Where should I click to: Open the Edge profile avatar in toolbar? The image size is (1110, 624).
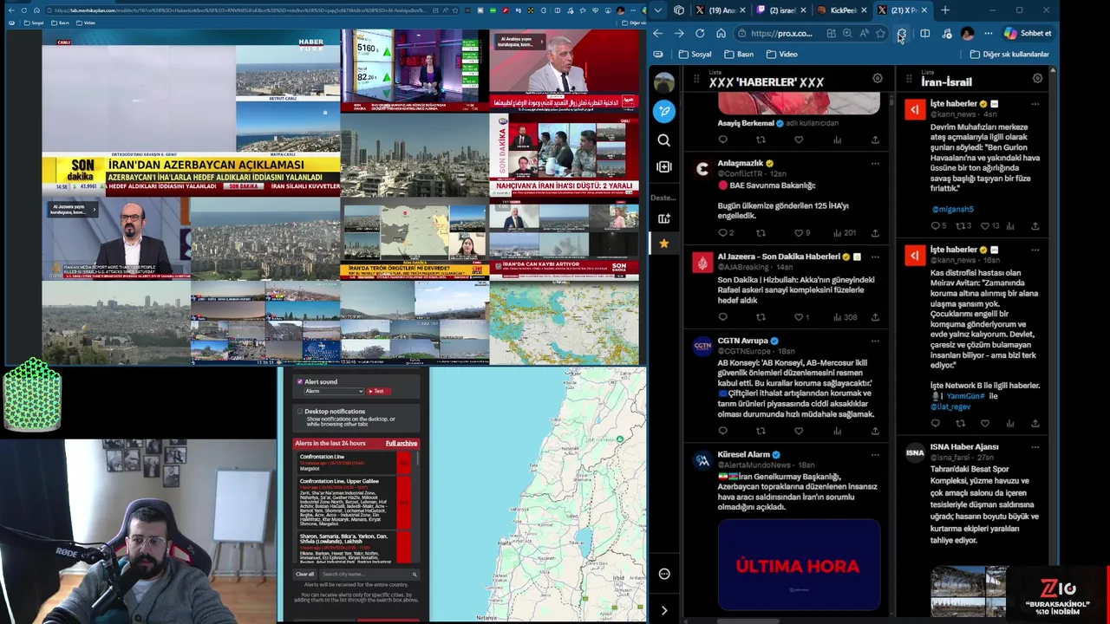coord(968,34)
